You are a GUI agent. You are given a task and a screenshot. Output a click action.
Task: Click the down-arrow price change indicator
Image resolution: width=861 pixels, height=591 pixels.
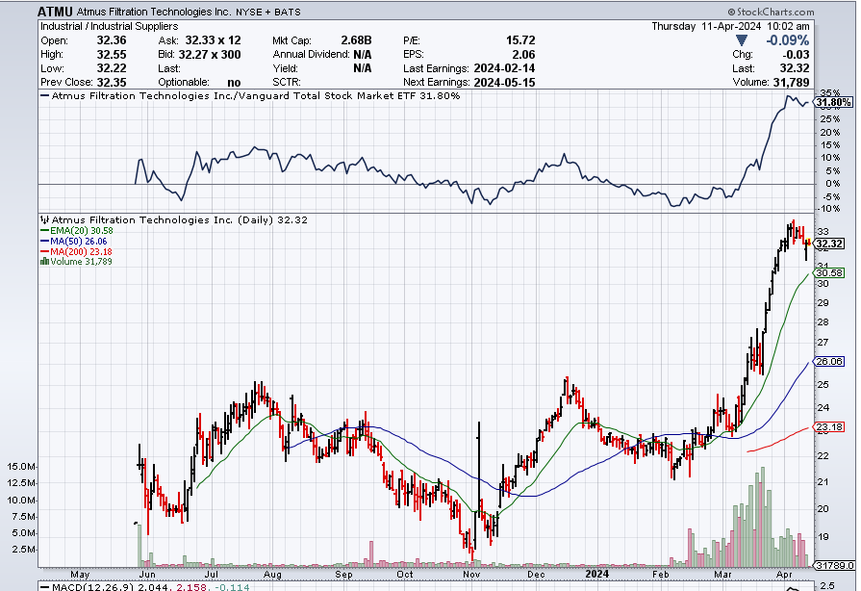point(742,40)
